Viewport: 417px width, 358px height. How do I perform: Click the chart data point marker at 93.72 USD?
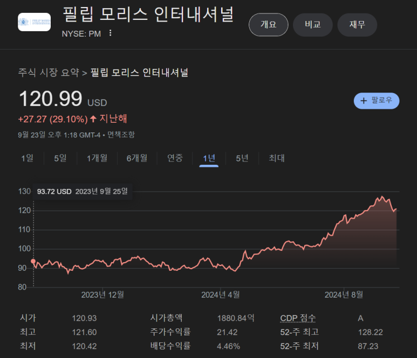click(33, 261)
